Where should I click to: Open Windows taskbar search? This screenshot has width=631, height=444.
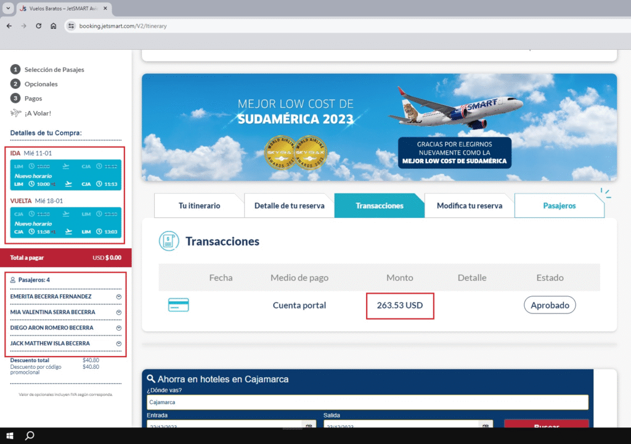(x=30, y=435)
